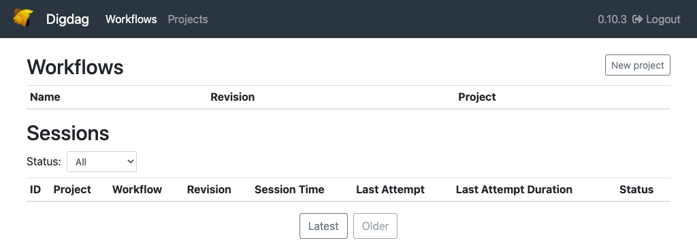Click the New project button

point(637,65)
